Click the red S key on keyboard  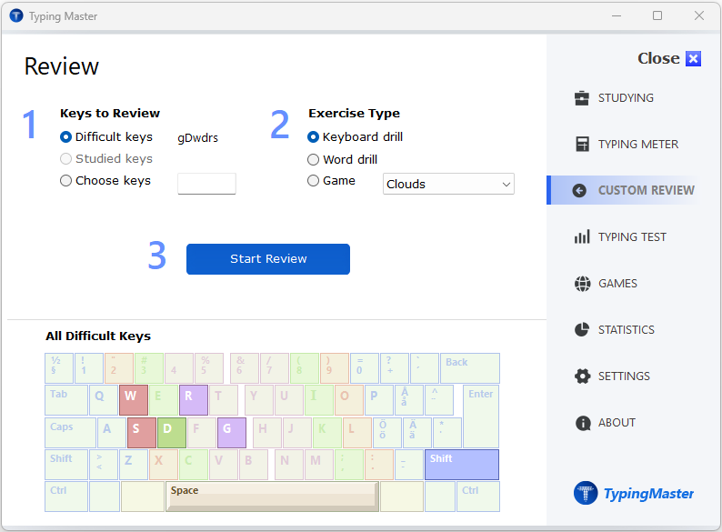tap(141, 433)
